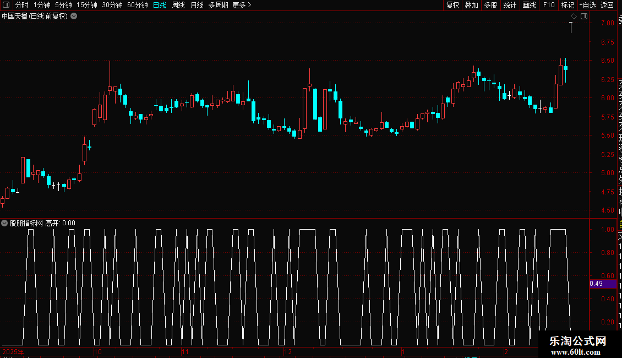The image size is (622, 358).
Task: Switch to 周线 weekly chart
Action: pyautogui.click(x=178, y=5)
